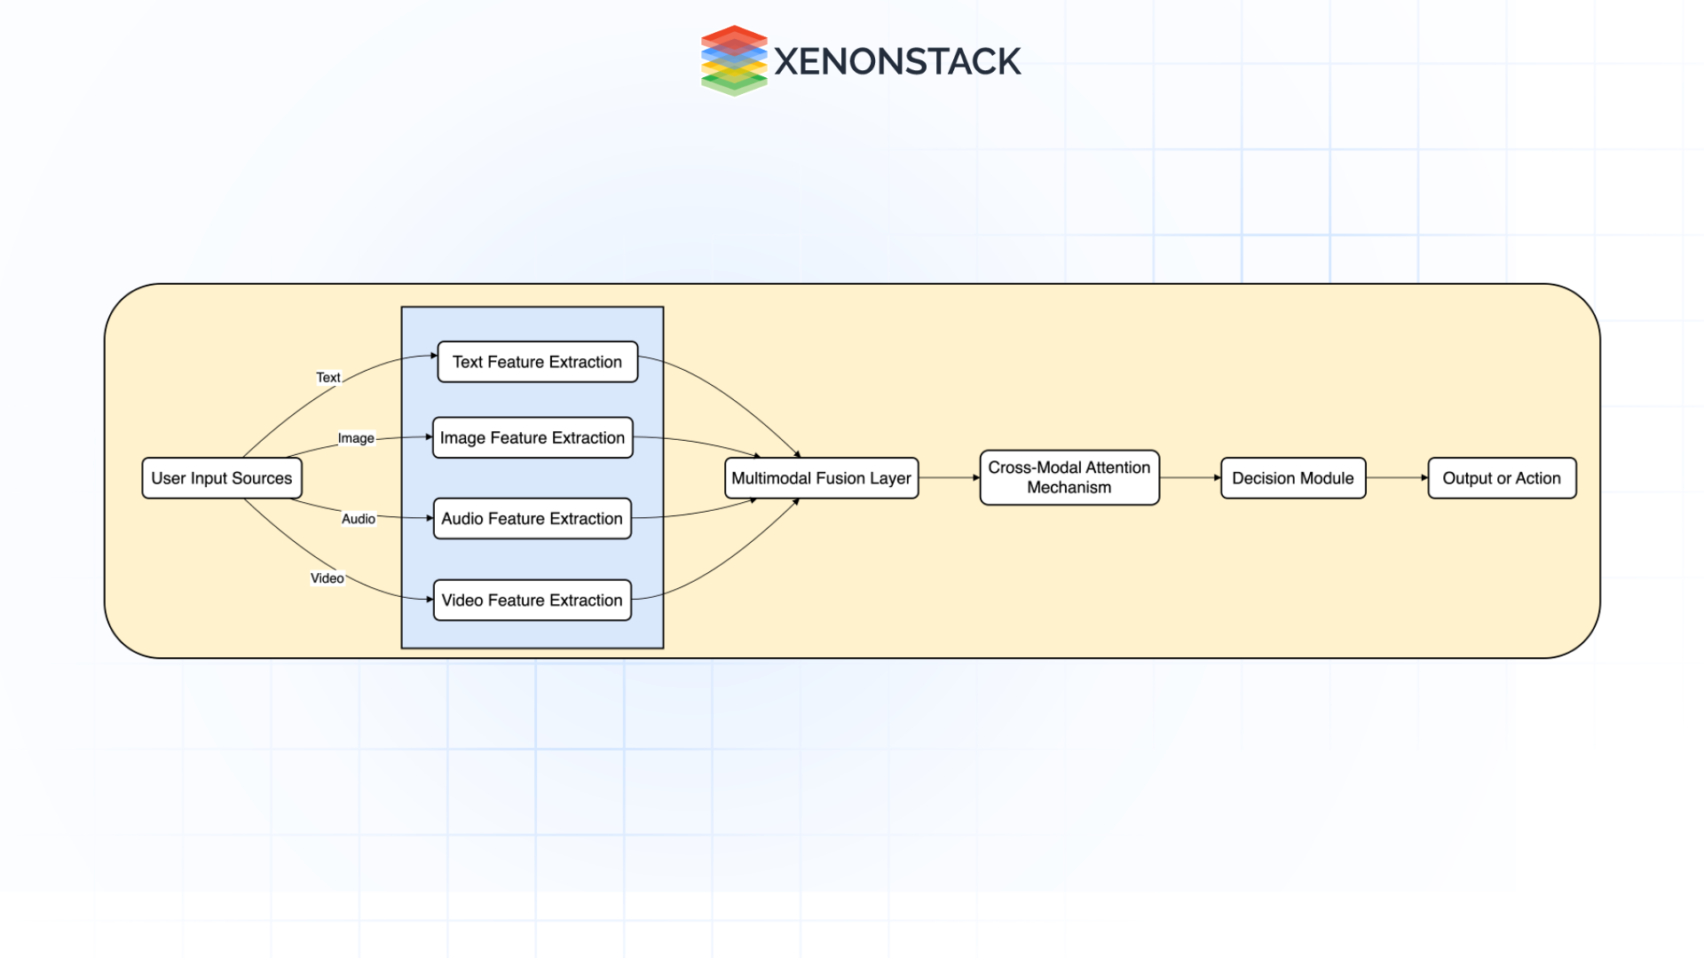The image size is (1704, 958).
Task: Click the Text arrow label
Action: click(328, 378)
